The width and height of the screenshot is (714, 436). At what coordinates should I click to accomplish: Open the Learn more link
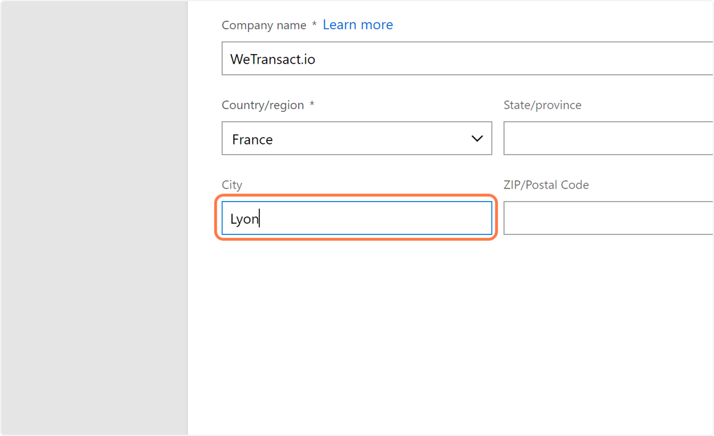click(358, 25)
